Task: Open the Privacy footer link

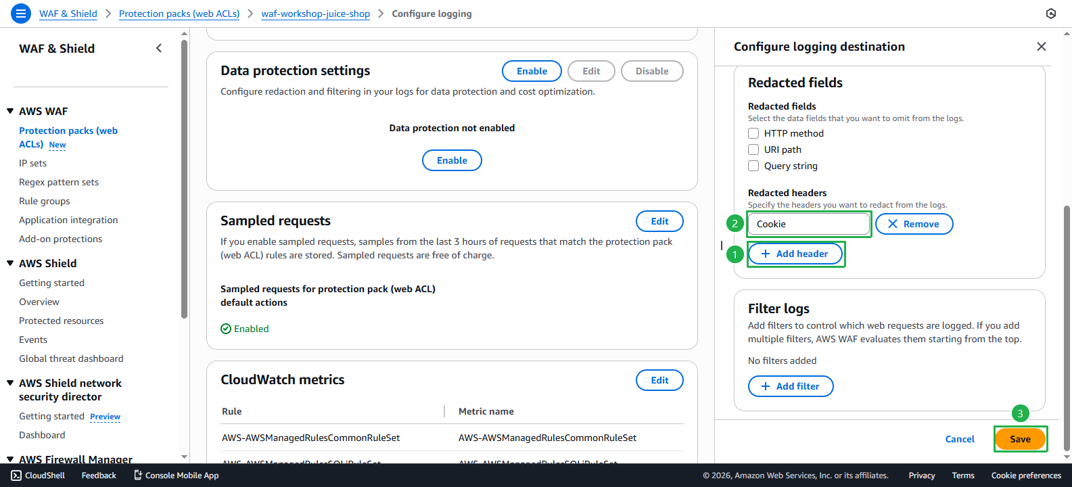Action: tap(922, 476)
